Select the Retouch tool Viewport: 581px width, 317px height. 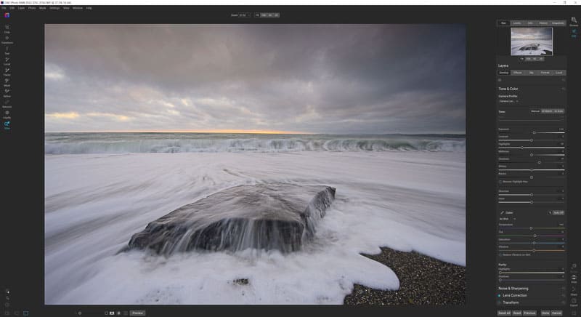pyautogui.click(x=7, y=103)
